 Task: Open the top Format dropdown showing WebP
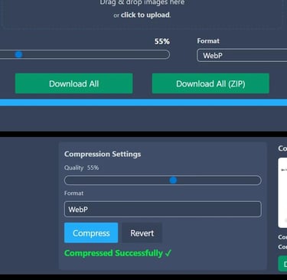[x=242, y=55]
